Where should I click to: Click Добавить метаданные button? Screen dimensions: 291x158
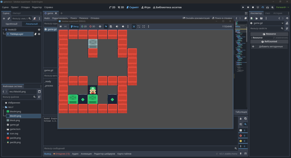tap(269, 46)
